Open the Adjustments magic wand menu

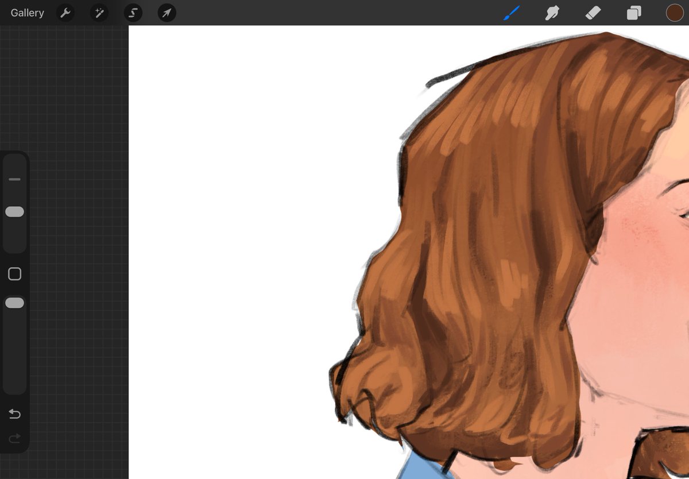coord(99,13)
